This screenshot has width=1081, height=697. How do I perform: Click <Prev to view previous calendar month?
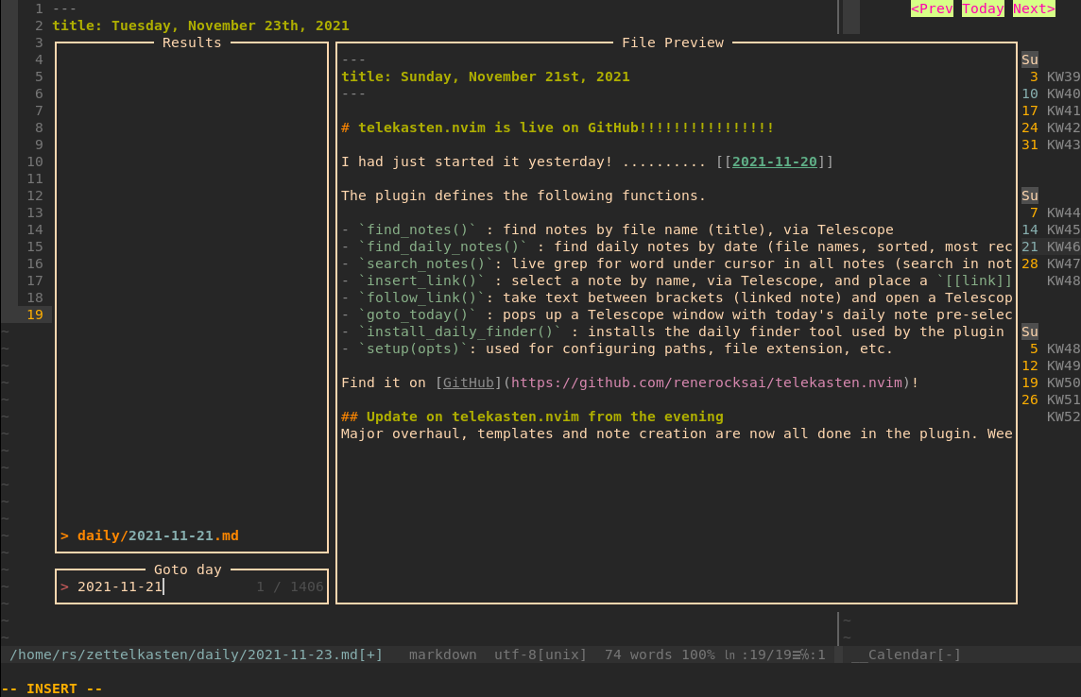tap(932, 8)
